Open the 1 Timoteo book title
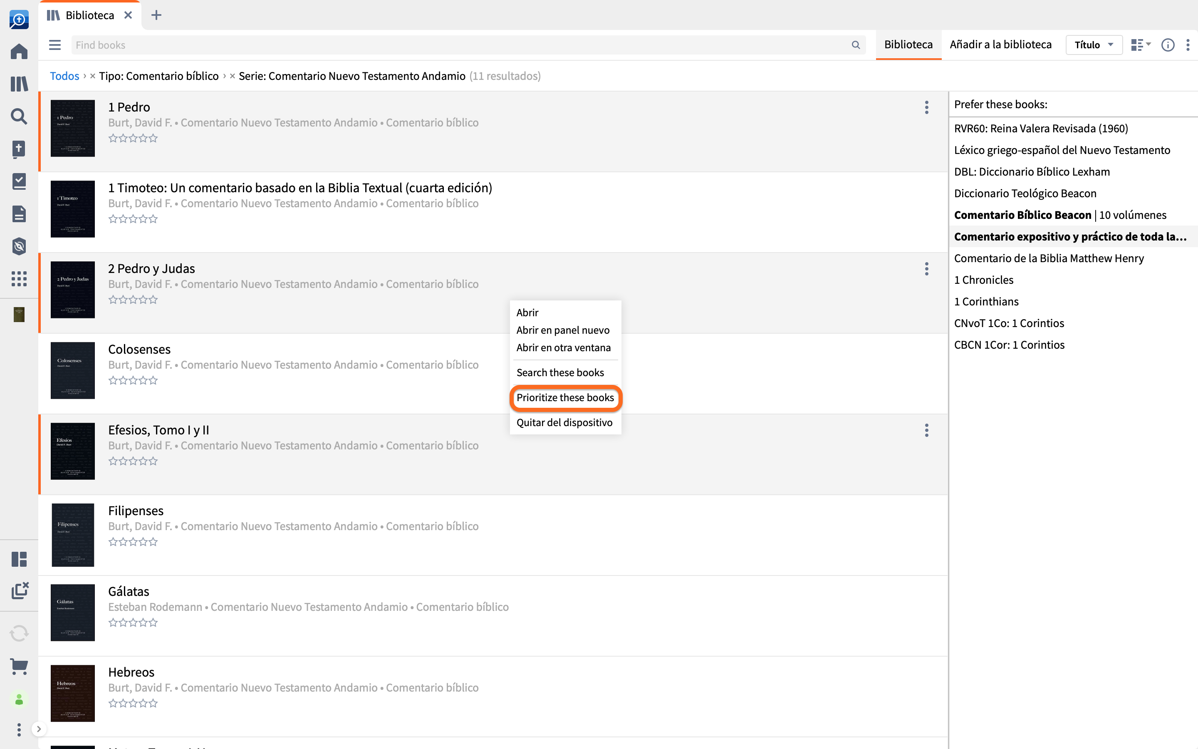This screenshot has width=1198, height=749. [x=300, y=188]
